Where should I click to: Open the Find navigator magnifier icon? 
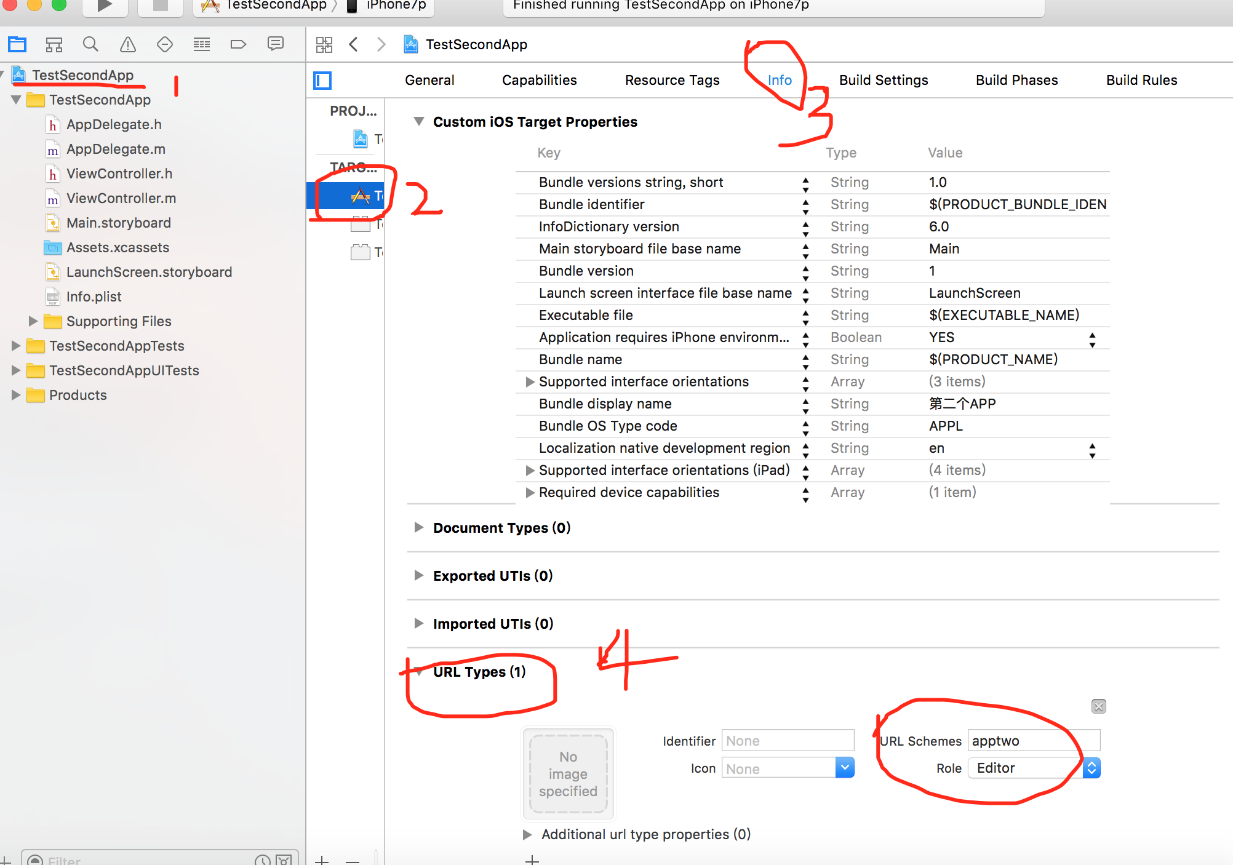90,44
